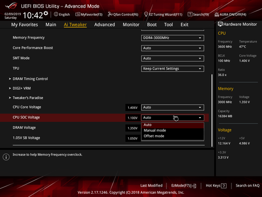Viewport: 262px width, 197px height.
Task: Open Hot Keys help icon
Action: pyautogui.click(x=224, y=186)
